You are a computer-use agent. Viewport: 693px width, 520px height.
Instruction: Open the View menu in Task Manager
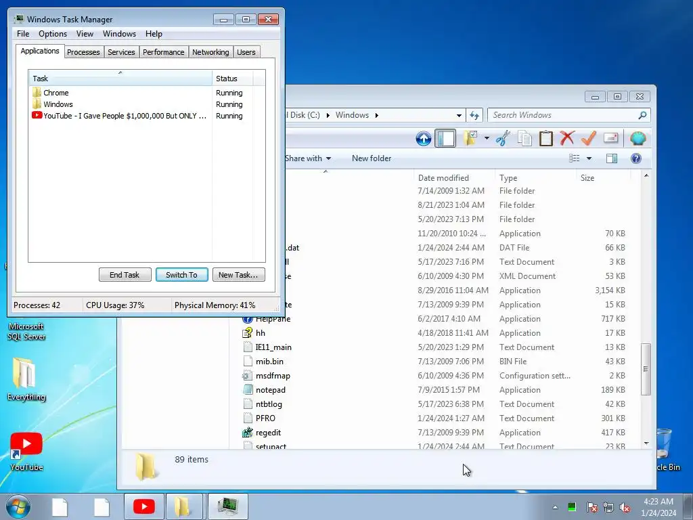pos(85,34)
